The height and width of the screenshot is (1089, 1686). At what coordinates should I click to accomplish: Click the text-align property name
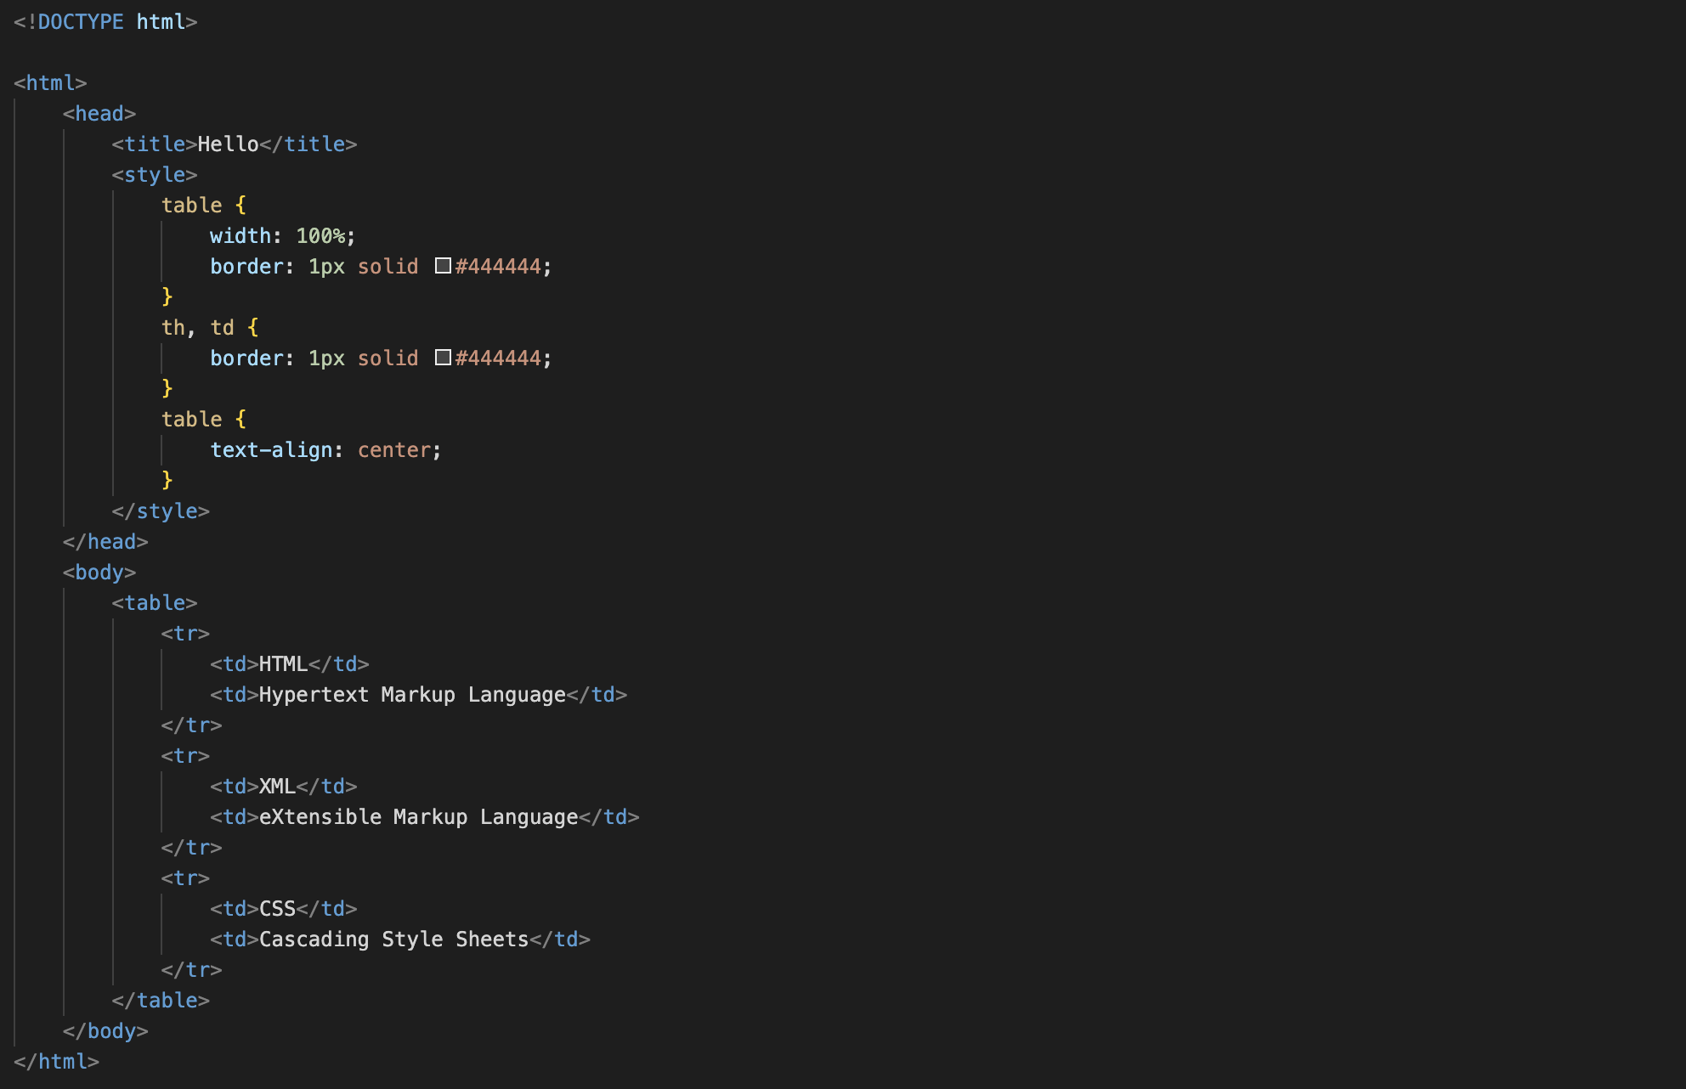click(271, 450)
